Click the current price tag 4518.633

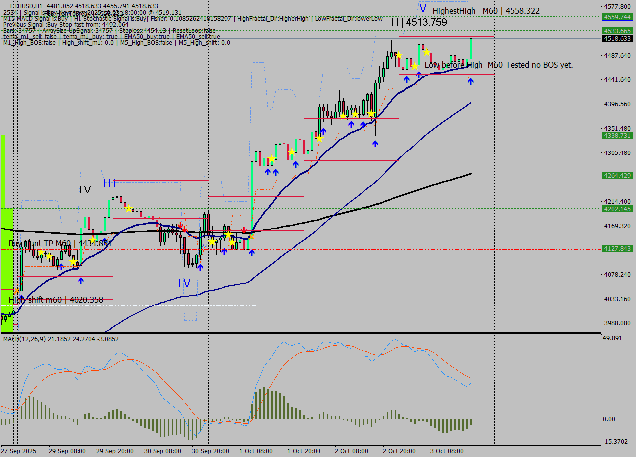(x=617, y=38)
